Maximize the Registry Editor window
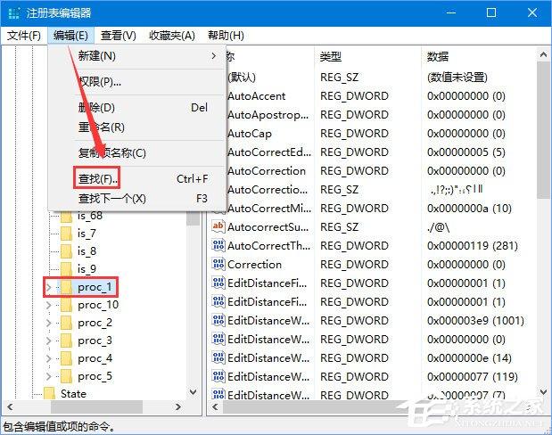The image size is (552, 435). pos(491,12)
